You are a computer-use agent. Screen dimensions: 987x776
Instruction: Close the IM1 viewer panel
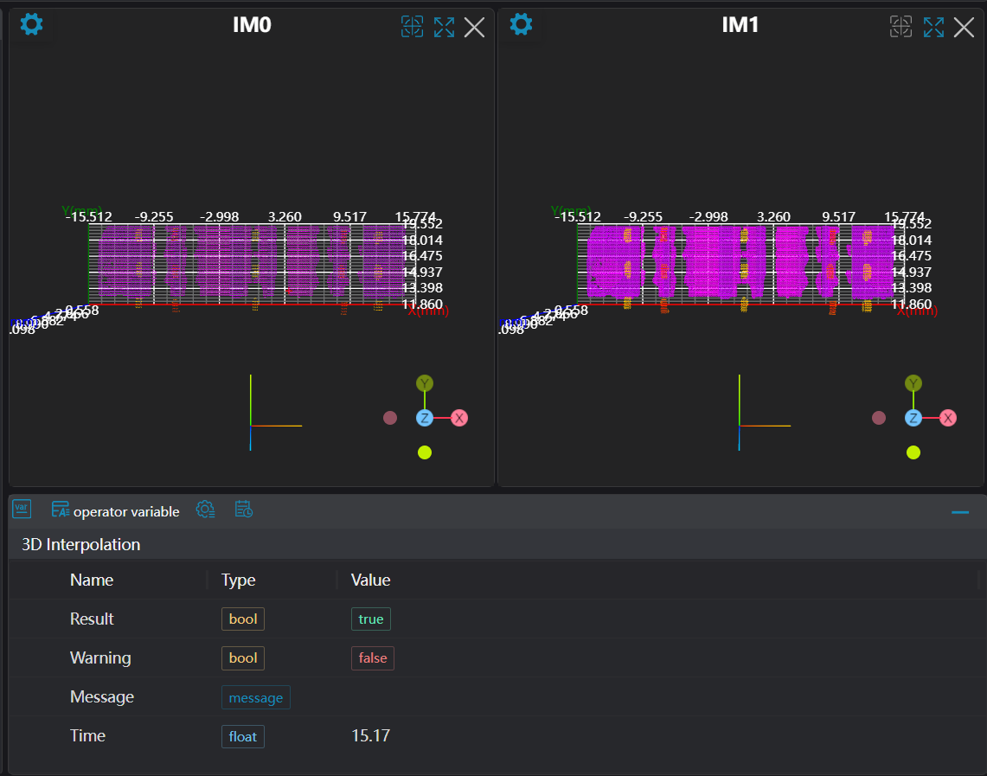964,28
